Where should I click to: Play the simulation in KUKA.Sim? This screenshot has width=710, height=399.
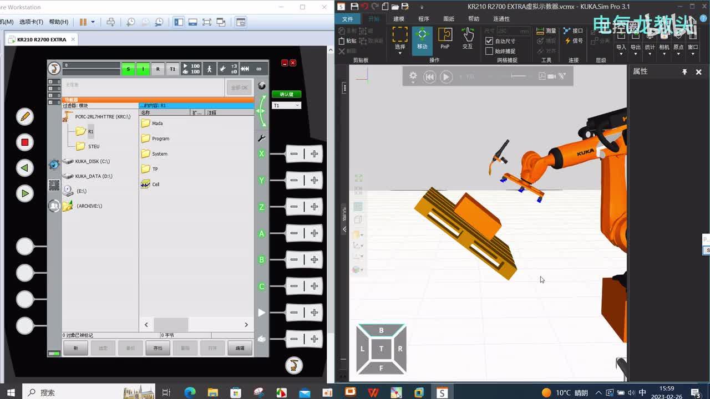(x=446, y=77)
